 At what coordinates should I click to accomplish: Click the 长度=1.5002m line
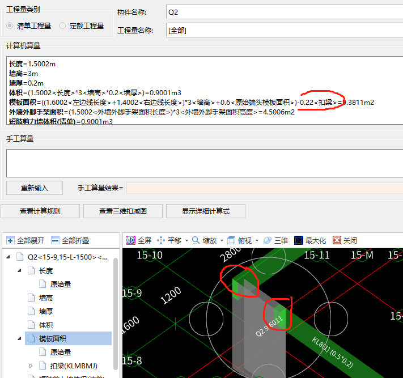tap(32, 64)
